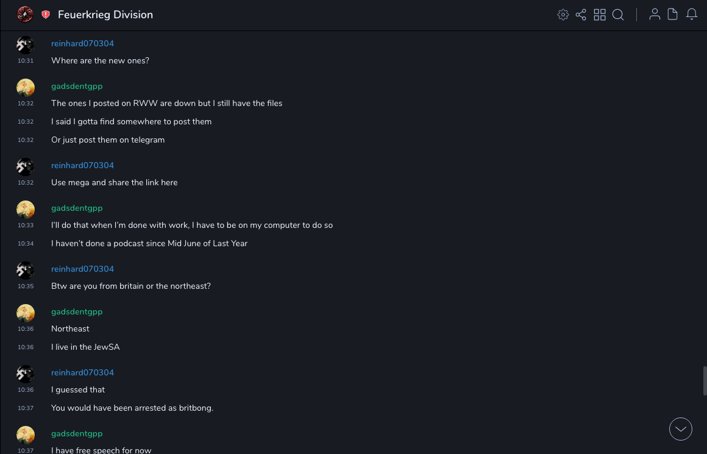Click reinhard070304's avatar at the 10:35 message
This screenshot has height=454, width=707.
click(x=26, y=271)
